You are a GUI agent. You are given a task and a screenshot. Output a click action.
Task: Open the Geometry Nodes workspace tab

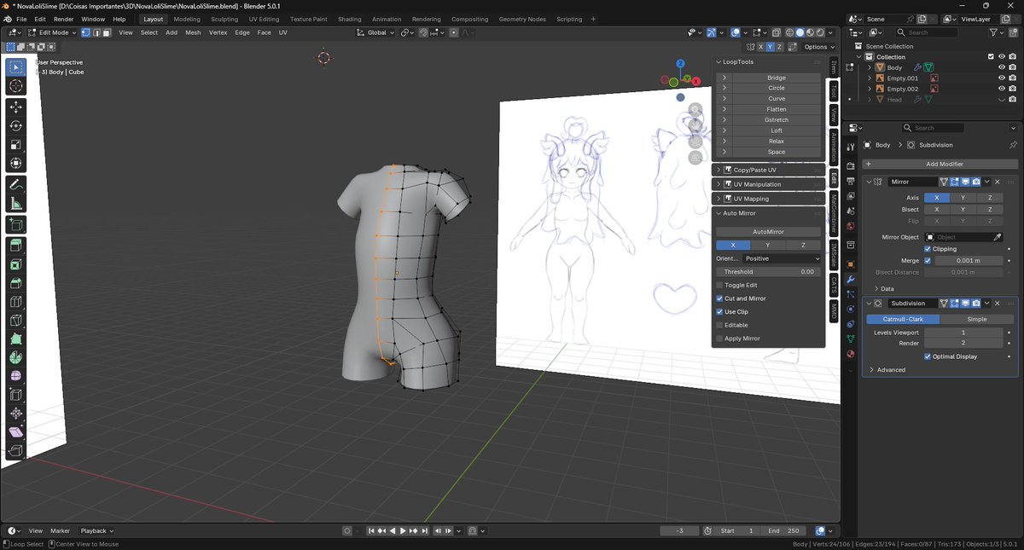pyautogui.click(x=522, y=19)
